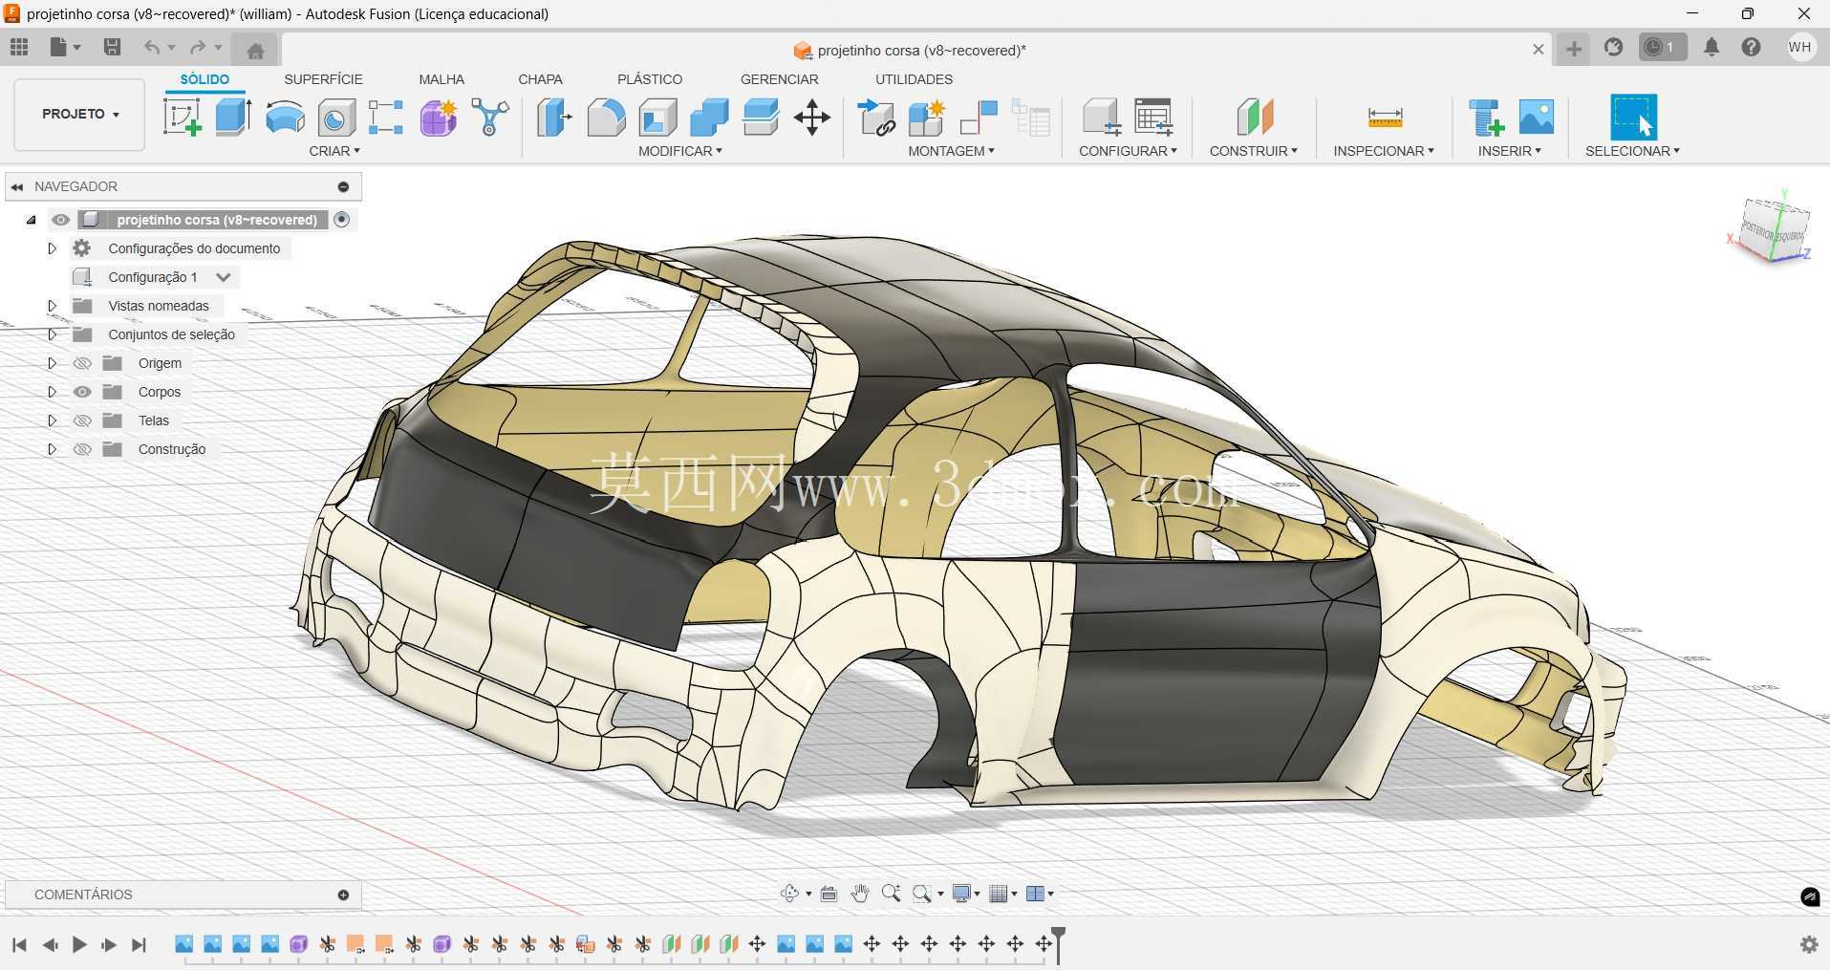The width and height of the screenshot is (1830, 970).
Task: Activate the Move/Copy arrows tool
Action: coord(811,118)
